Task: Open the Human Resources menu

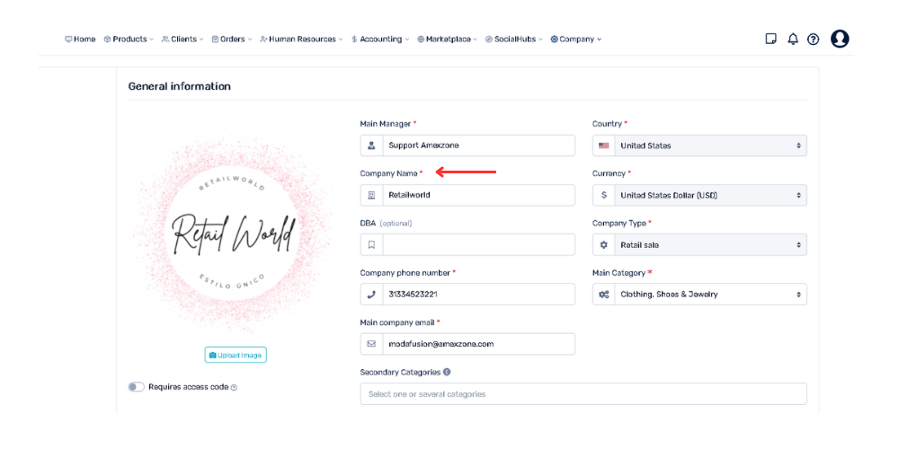Action: coord(301,39)
